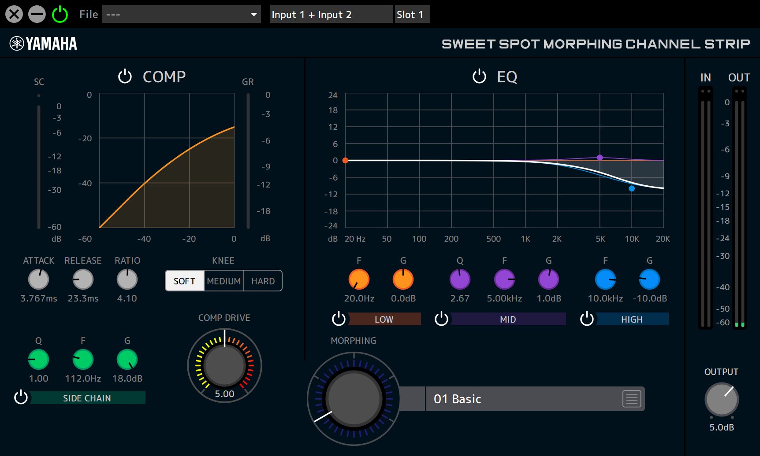Click the HIGH band frequency blue knob
Screen dimensions: 760x456
[x=605, y=279]
